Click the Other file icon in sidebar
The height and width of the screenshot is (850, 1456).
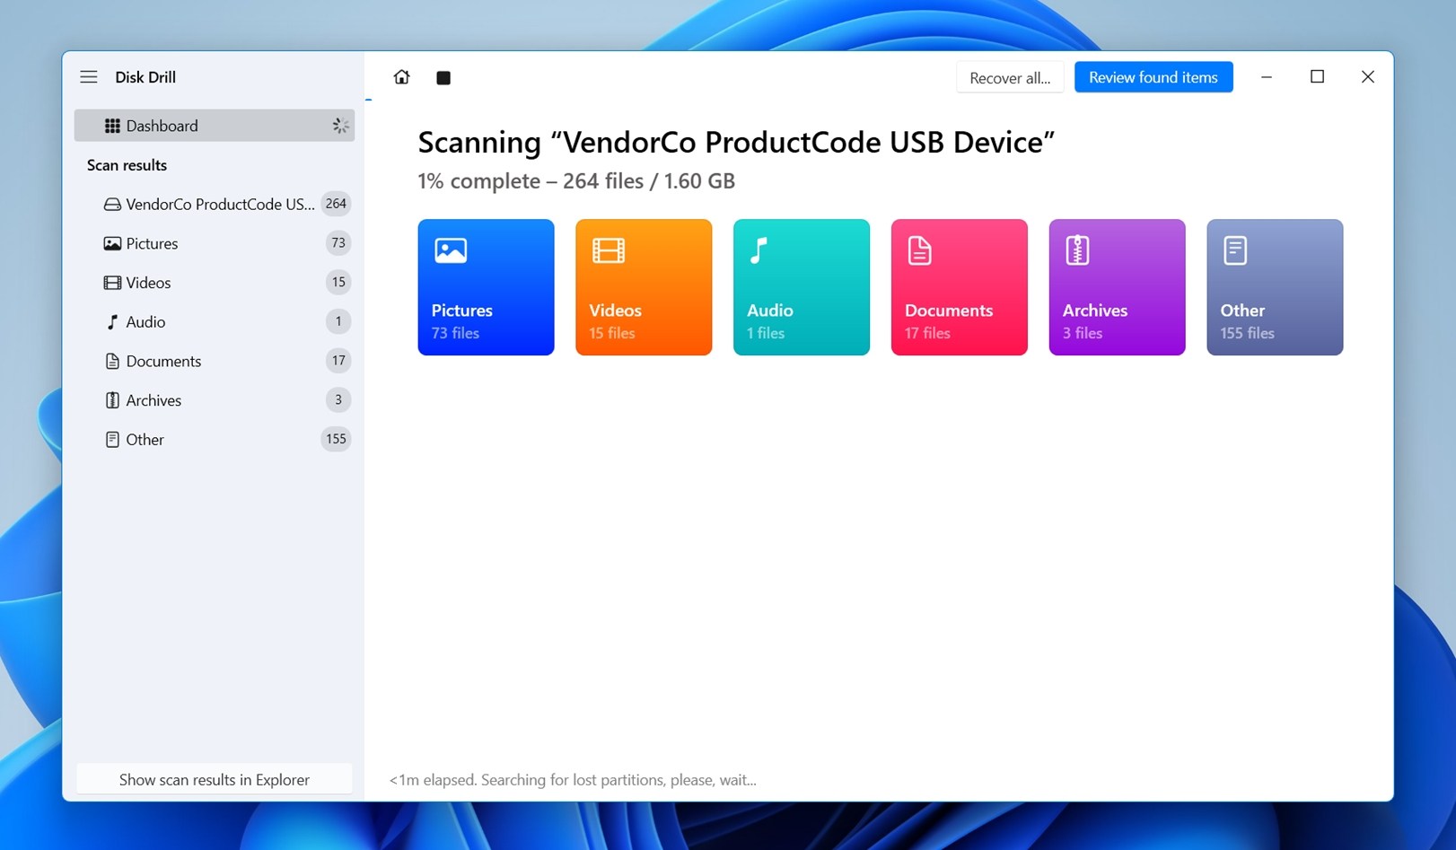[x=112, y=440]
